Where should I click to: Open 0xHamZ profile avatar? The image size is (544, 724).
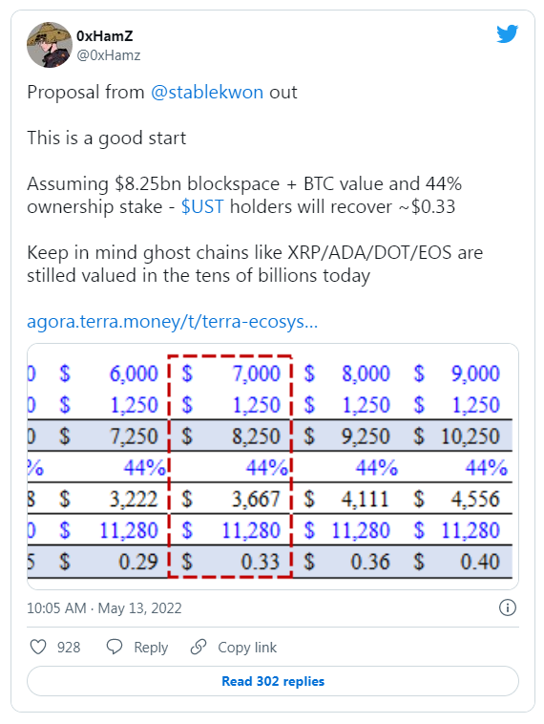[50, 45]
